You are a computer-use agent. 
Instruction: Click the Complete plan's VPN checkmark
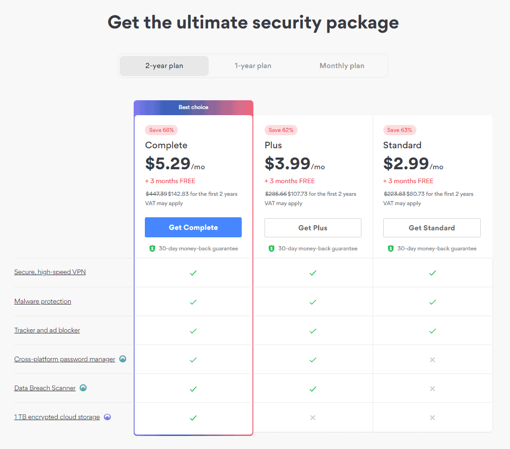tap(193, 273)
